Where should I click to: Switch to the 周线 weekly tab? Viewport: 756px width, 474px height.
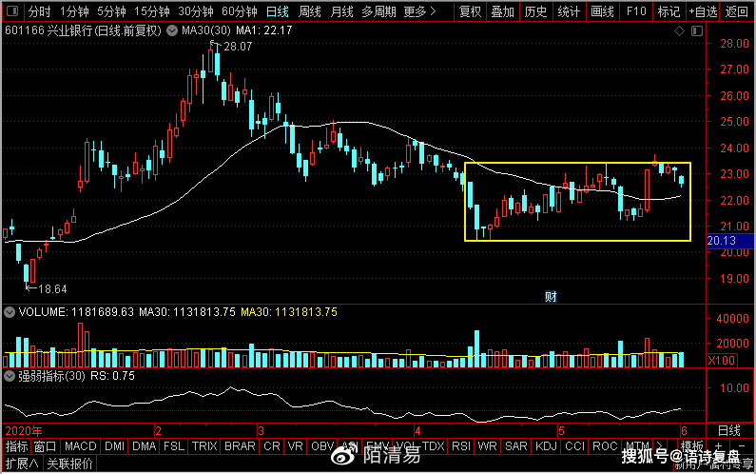(310, 12)
